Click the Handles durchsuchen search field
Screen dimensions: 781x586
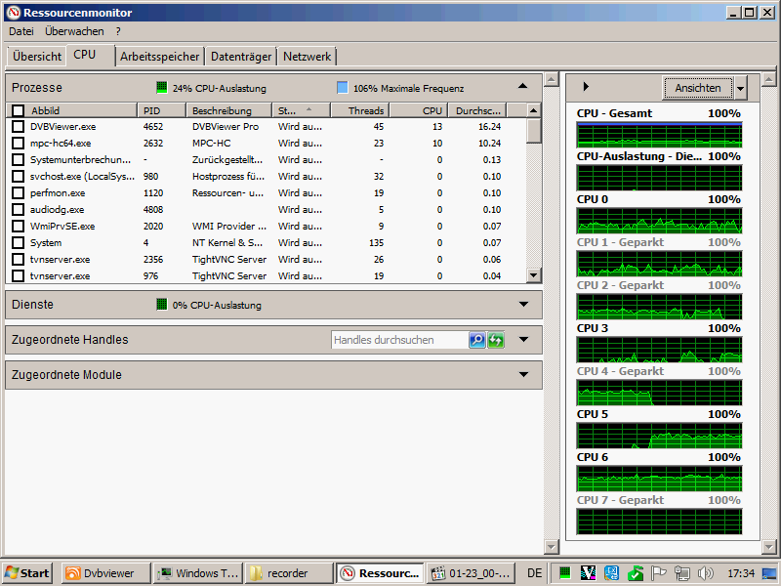[x=400, y=340]
